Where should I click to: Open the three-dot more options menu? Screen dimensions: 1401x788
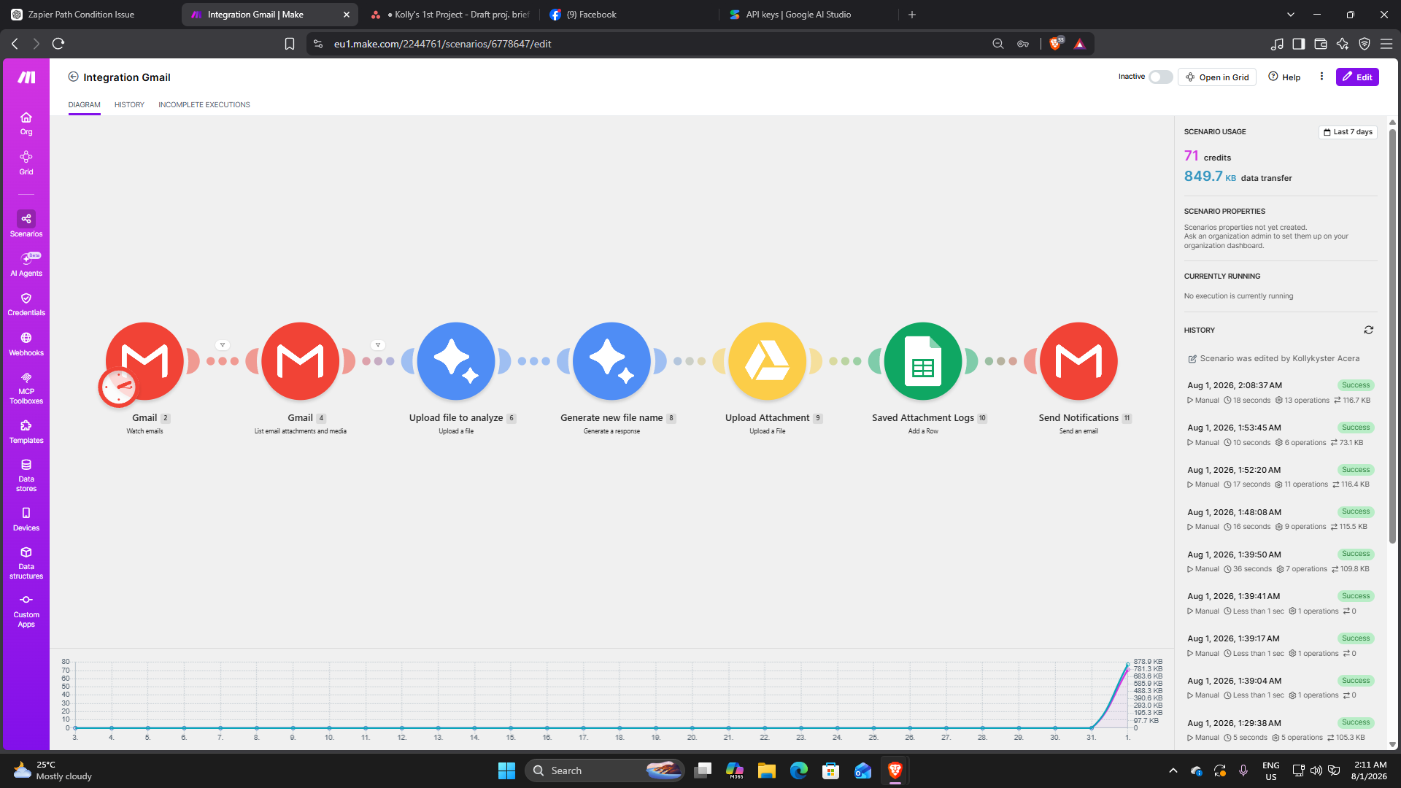coord(1321,77)
